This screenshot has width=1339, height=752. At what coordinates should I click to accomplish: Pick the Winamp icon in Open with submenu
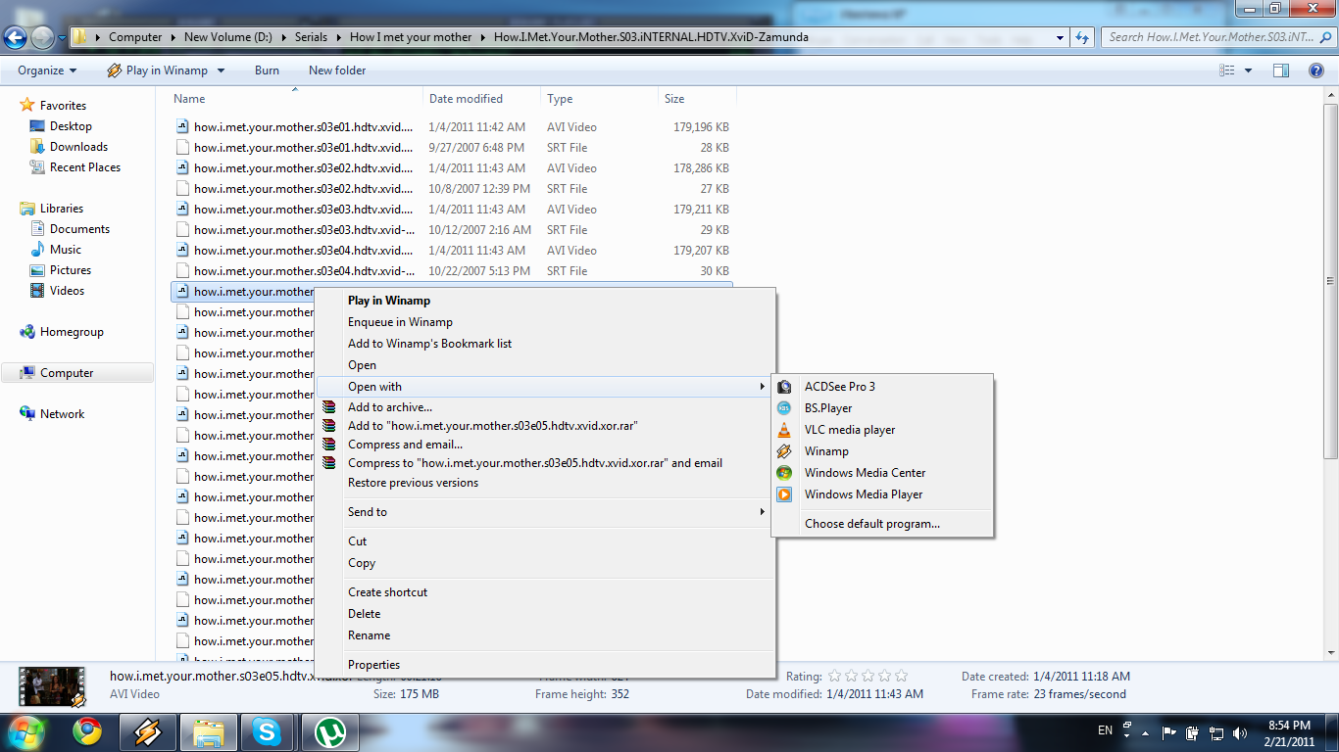pos(784,451)
